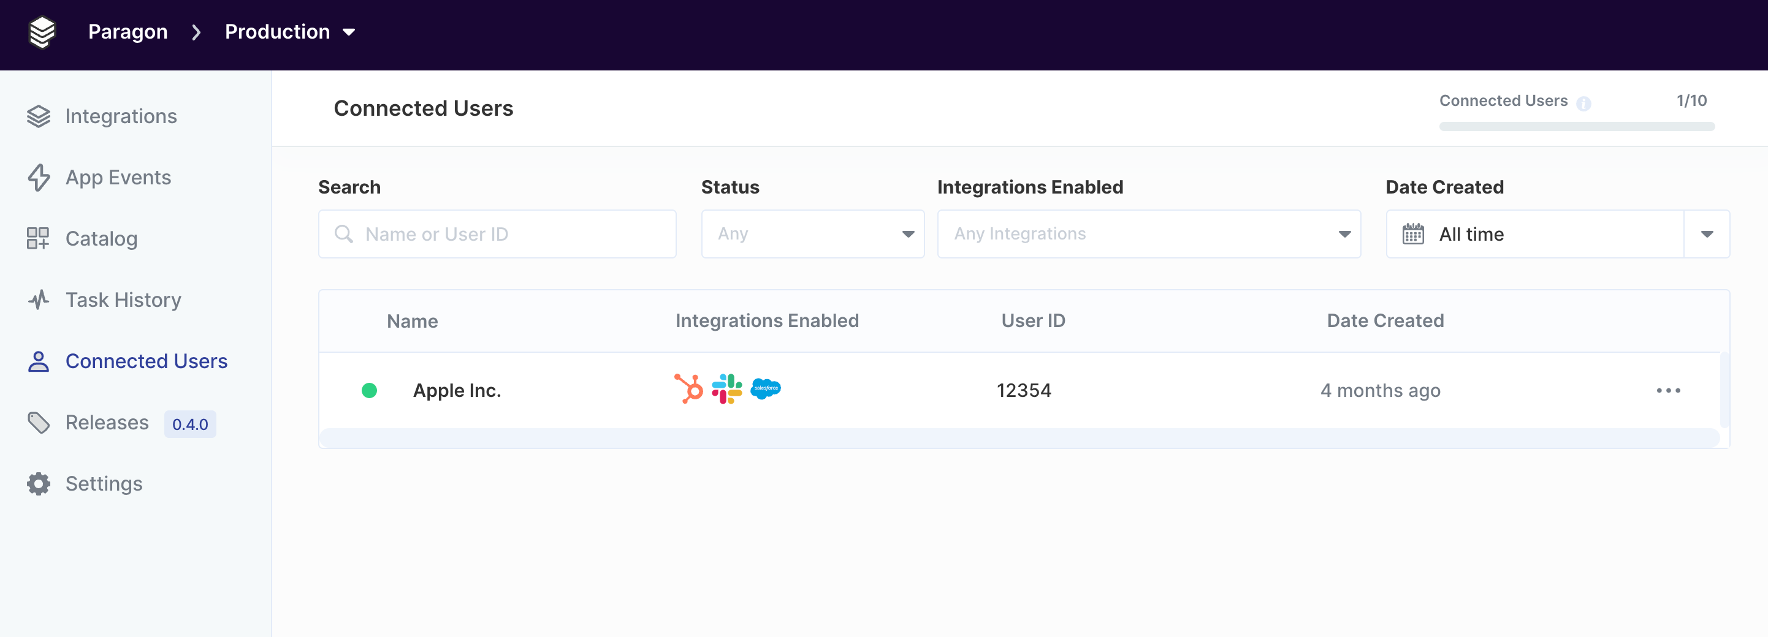The width and height of the screenshot is (1768, 637).
Task: Open the Any Integrations dropdown
Action: pos(1149,234)
